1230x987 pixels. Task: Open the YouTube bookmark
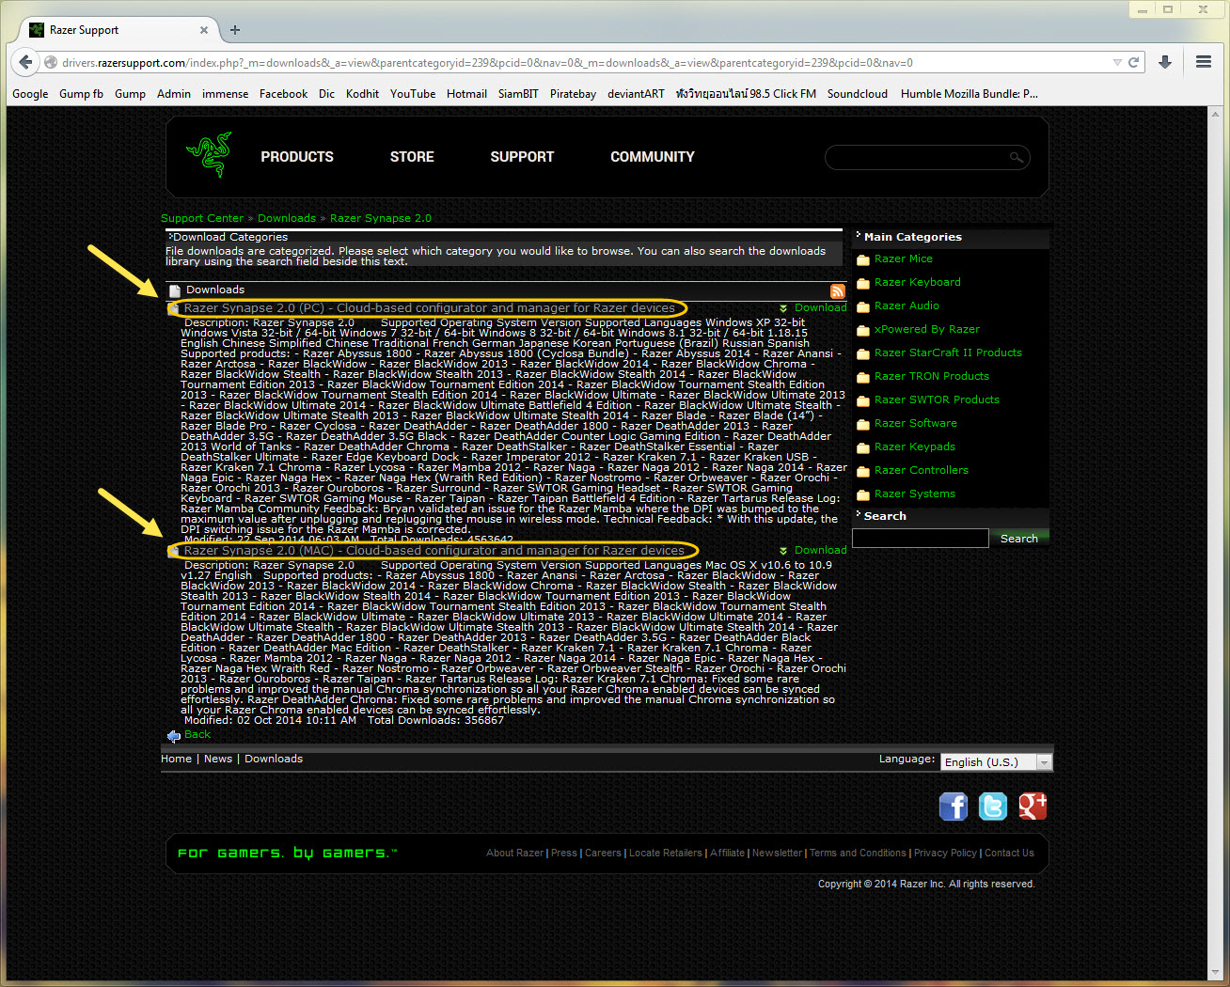(413, 94)
